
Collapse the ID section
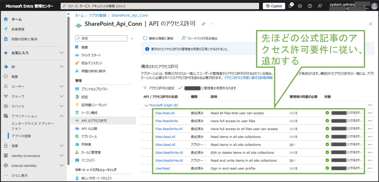[62, 67]
